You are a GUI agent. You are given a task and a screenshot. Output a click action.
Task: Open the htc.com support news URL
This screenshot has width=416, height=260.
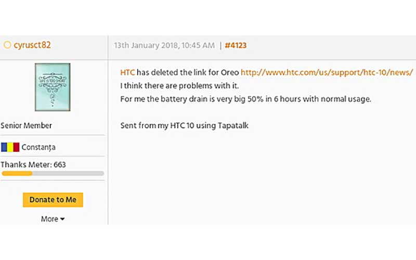pyautogui.click(x=327, y=72)
